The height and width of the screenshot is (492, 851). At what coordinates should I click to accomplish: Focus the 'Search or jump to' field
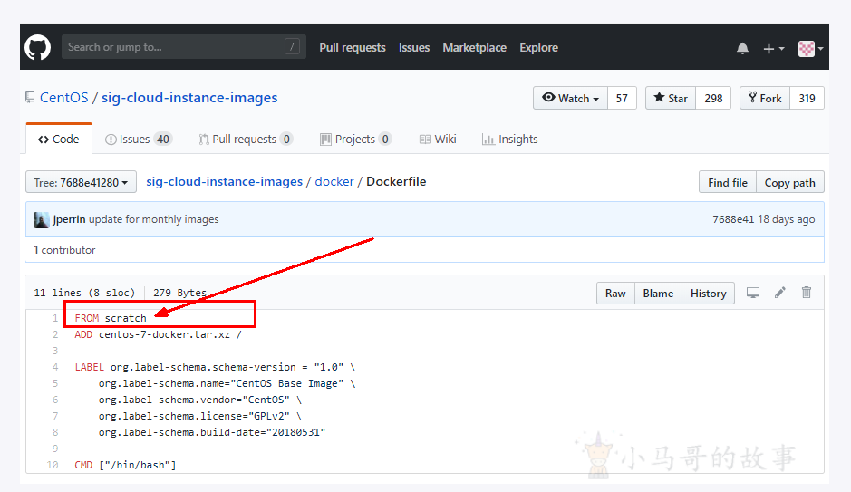coord(183,46)
